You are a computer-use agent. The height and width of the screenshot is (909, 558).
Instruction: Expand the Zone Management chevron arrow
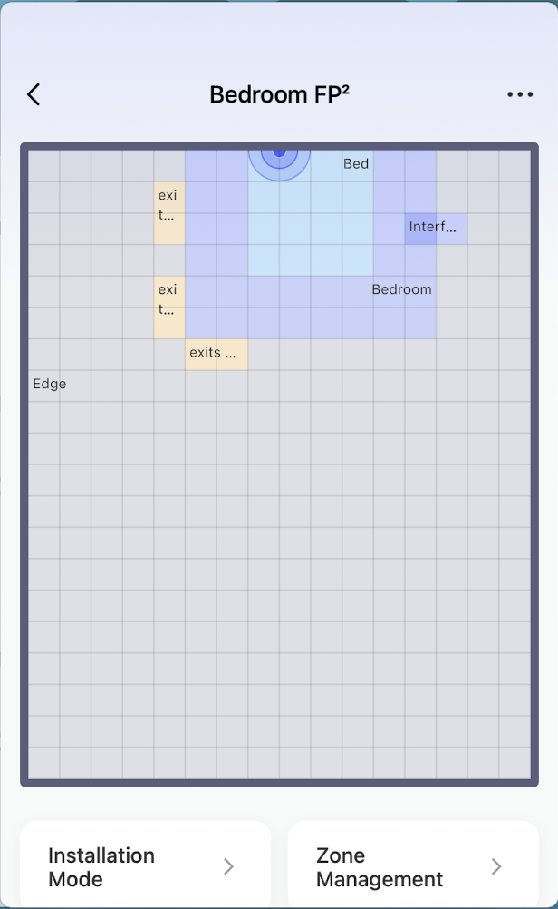coord(496,867)
